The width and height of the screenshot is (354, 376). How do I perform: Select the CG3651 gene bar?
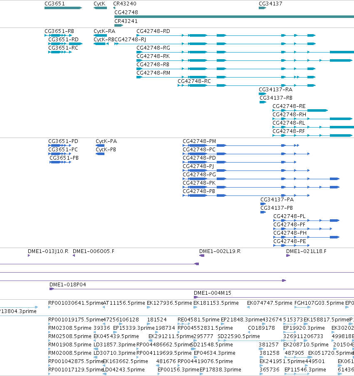pos(63,8)
